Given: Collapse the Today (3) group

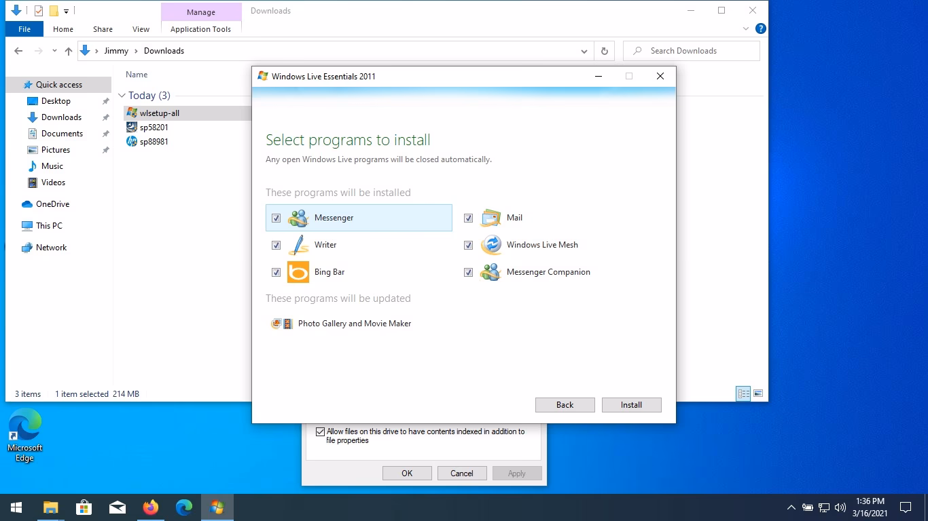Looking at the screenshot, I should [x=122, y=96].
